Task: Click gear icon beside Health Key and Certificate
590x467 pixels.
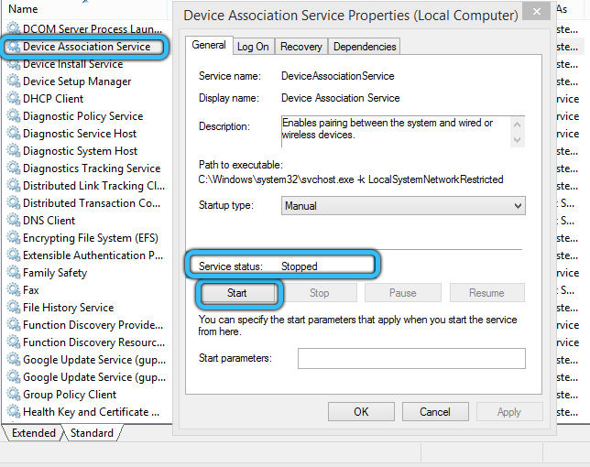Action: [x=14, y=411]
